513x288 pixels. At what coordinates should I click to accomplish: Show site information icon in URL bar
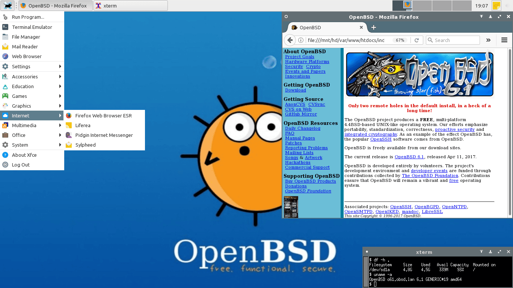point(301,40)
